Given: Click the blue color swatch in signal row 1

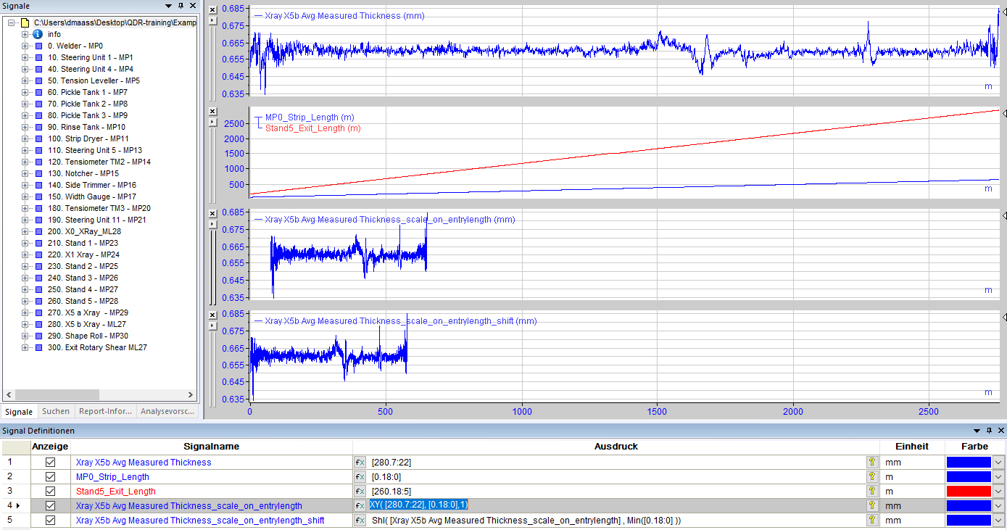Looking at the screenshot, I should 969,463.
